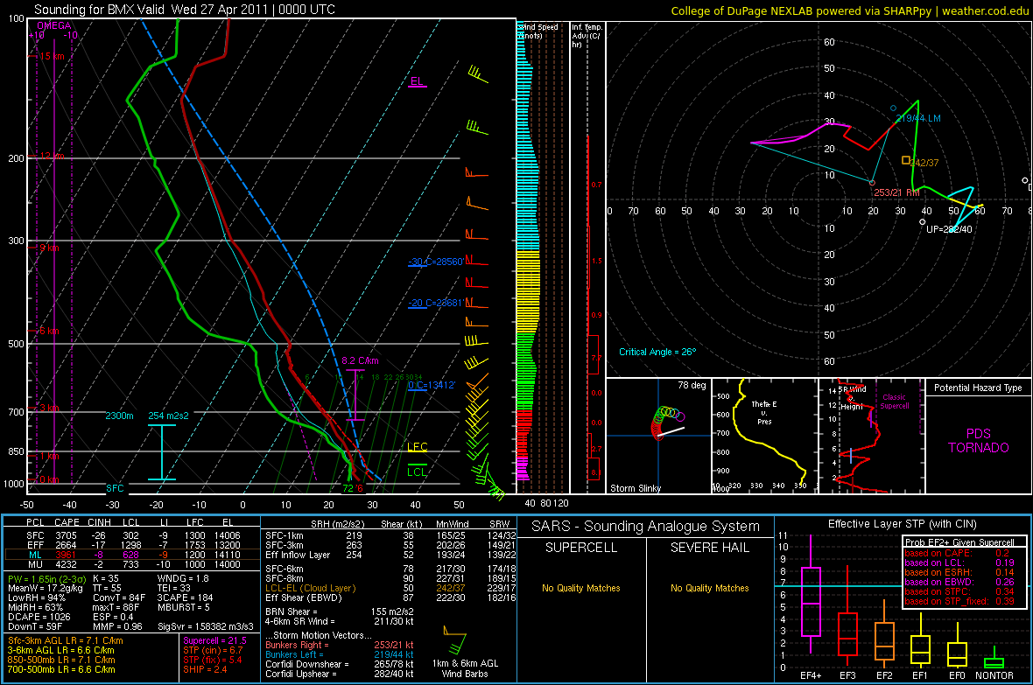Click the SR Wind v. Height inset plot

[x=871, y=436]
